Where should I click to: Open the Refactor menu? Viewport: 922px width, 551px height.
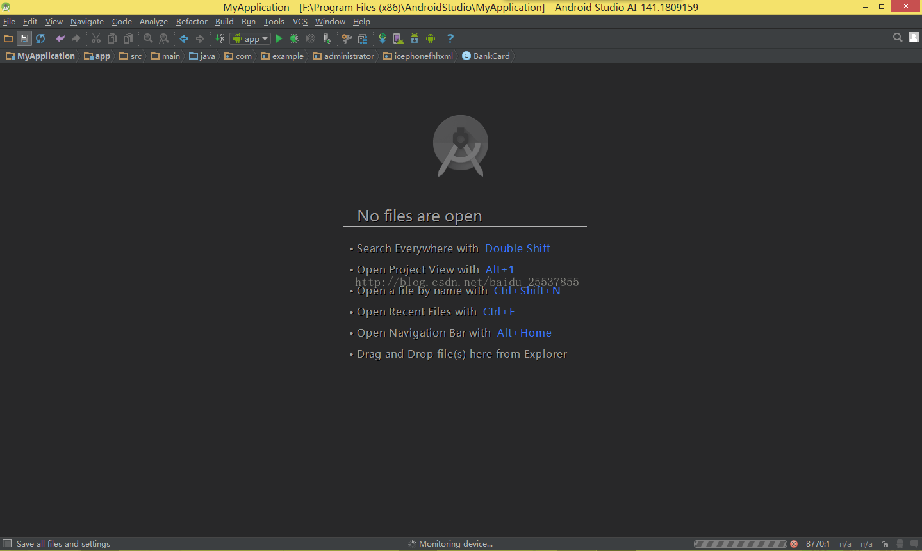[192, 22]
